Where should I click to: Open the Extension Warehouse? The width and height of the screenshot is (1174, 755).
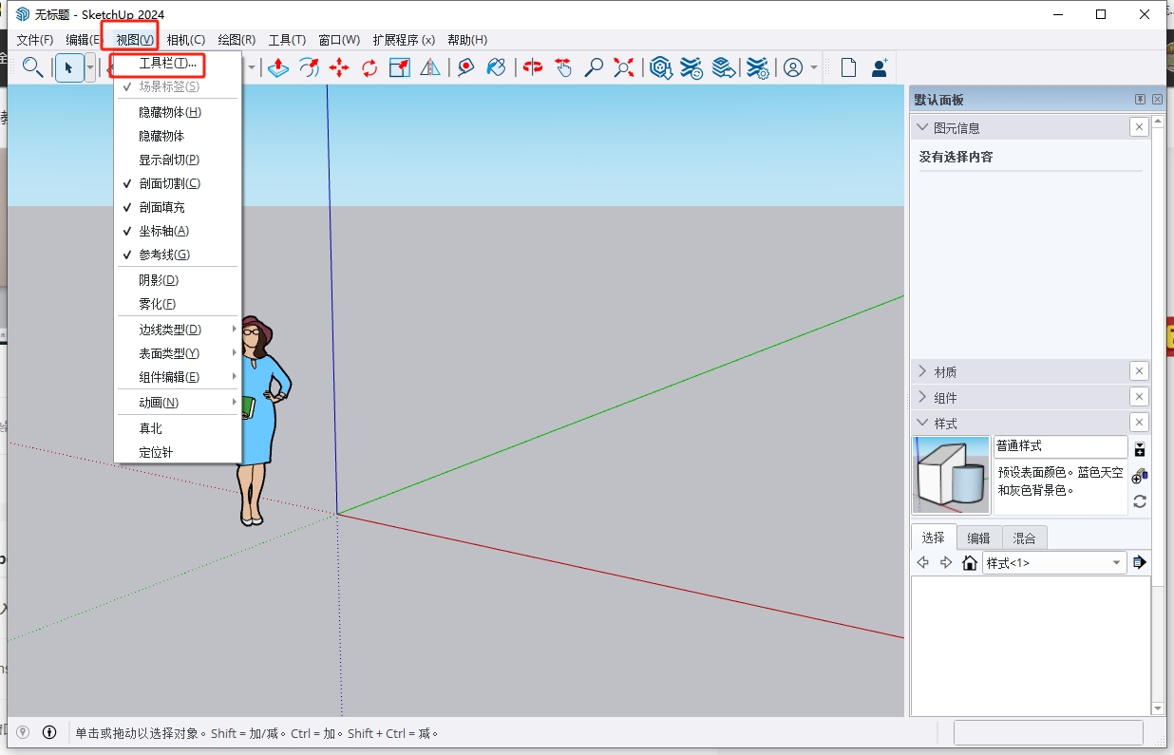(691, 67)
